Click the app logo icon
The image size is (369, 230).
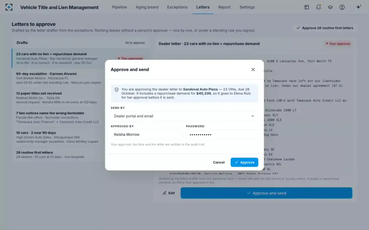tap(9, 7)
